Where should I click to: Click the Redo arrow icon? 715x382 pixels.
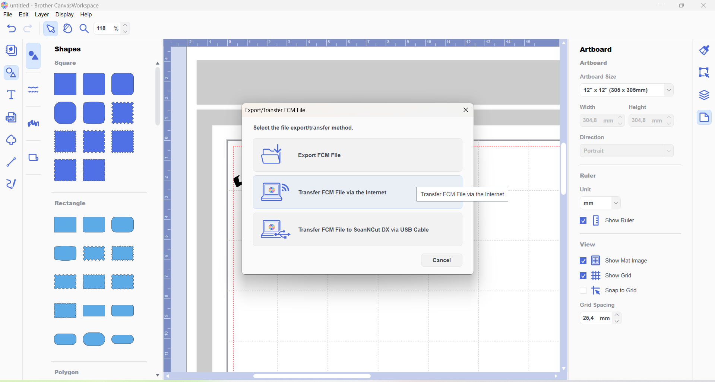(x=28, y=29)
